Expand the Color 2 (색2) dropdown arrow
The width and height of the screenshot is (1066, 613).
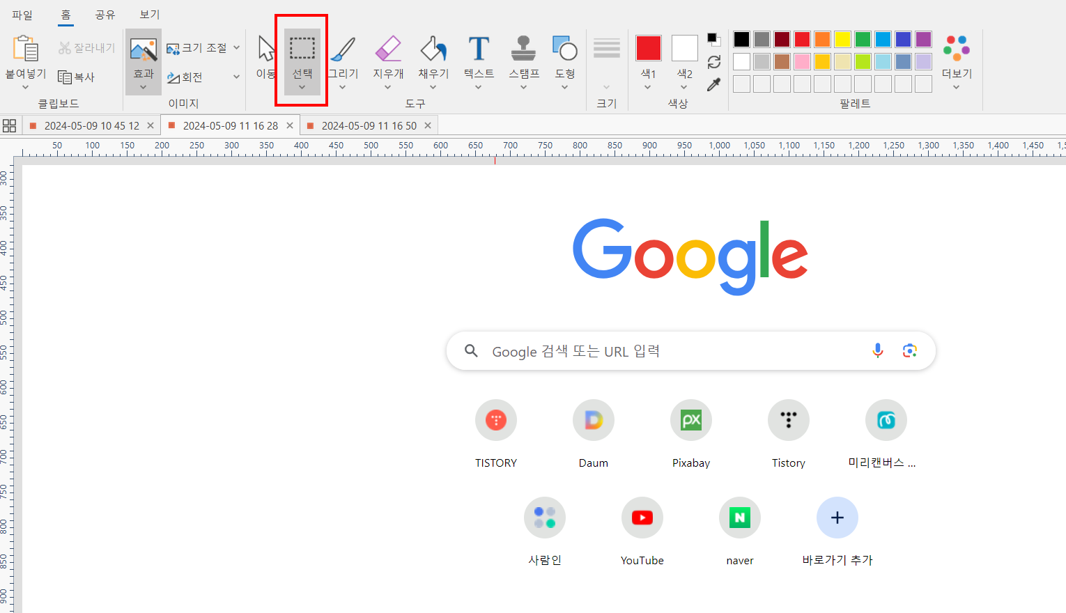click(684, 88)
